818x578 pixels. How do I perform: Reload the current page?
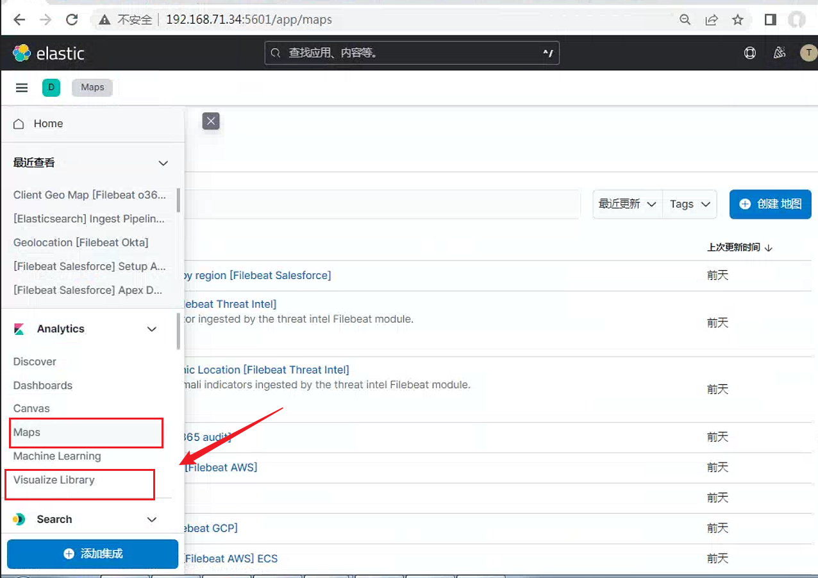pos(72,20)
